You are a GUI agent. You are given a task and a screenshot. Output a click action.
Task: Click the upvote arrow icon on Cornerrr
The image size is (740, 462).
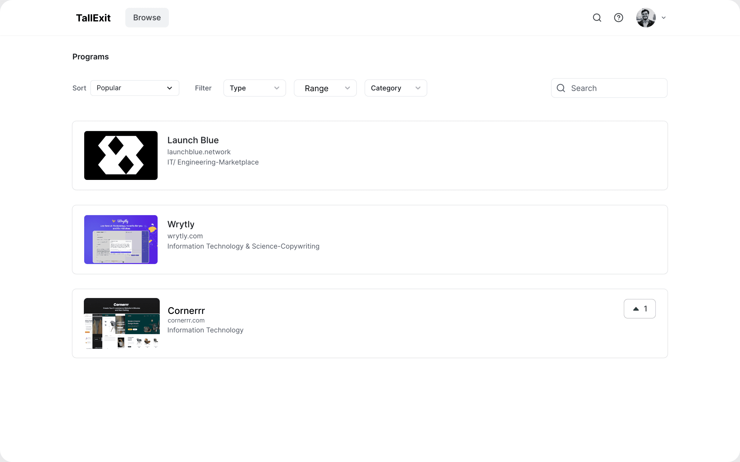point(636,309)
